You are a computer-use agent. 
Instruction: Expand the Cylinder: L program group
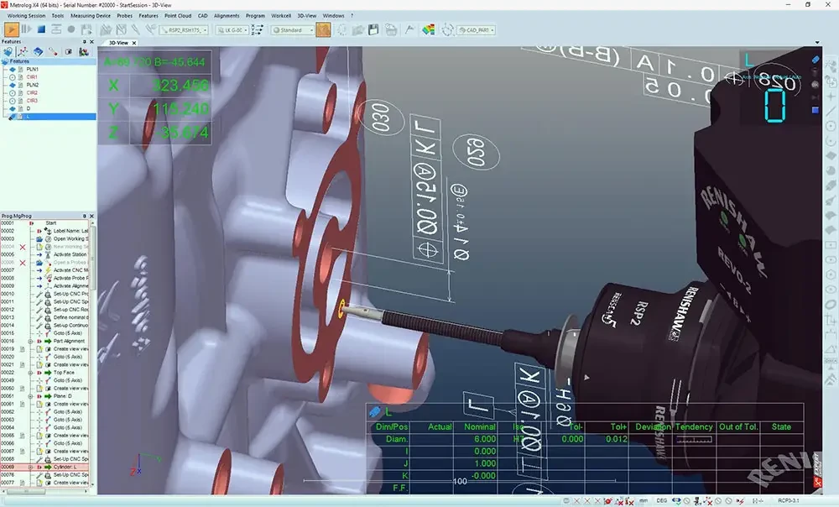click(30, 467)
